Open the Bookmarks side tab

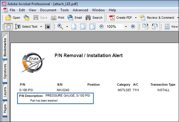(5, 47)
